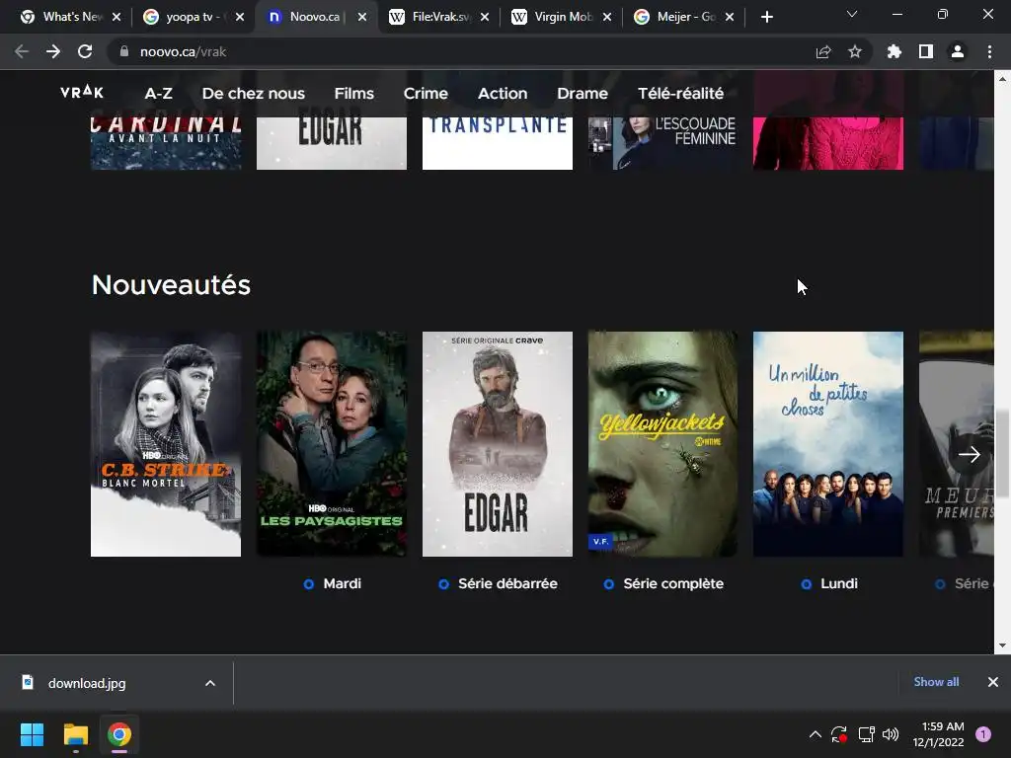Close the What's New tab
The image size is (1011, 758).
tap(117, 17)
